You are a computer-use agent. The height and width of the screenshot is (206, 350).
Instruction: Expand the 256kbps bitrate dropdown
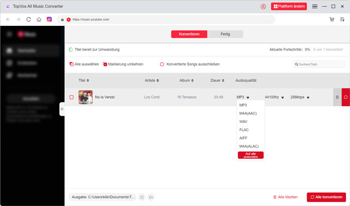[x=308, y=98]
